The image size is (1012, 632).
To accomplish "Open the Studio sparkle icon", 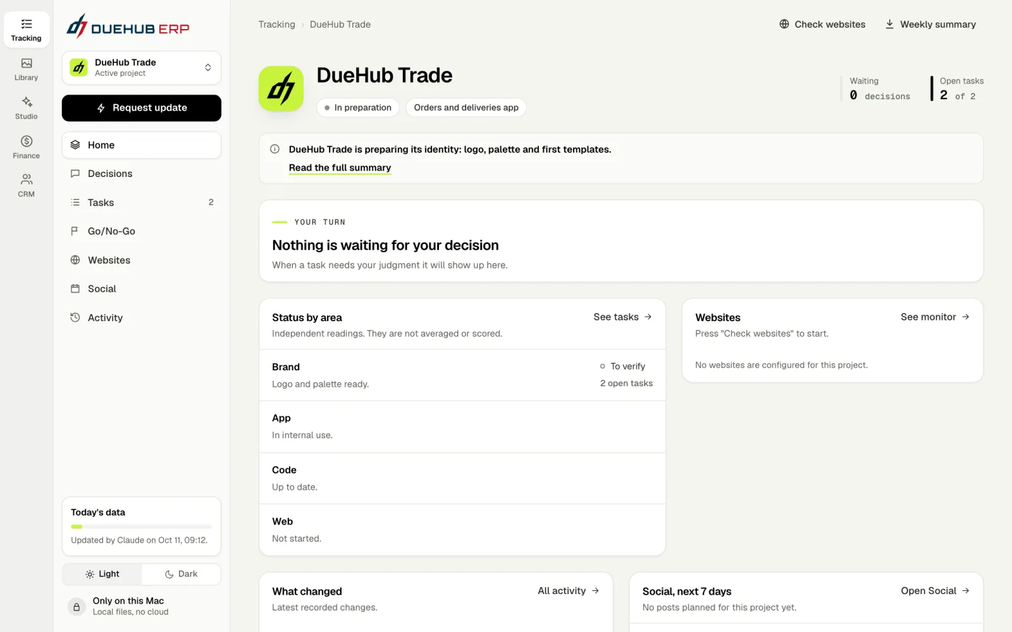I will click(x=27, y=102).
